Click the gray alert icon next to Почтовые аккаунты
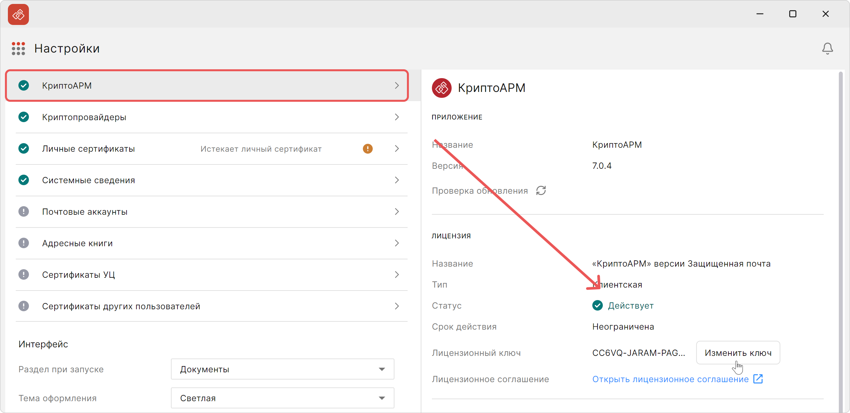The width and height of the screenshot is (850, 413). click(23, 212)
